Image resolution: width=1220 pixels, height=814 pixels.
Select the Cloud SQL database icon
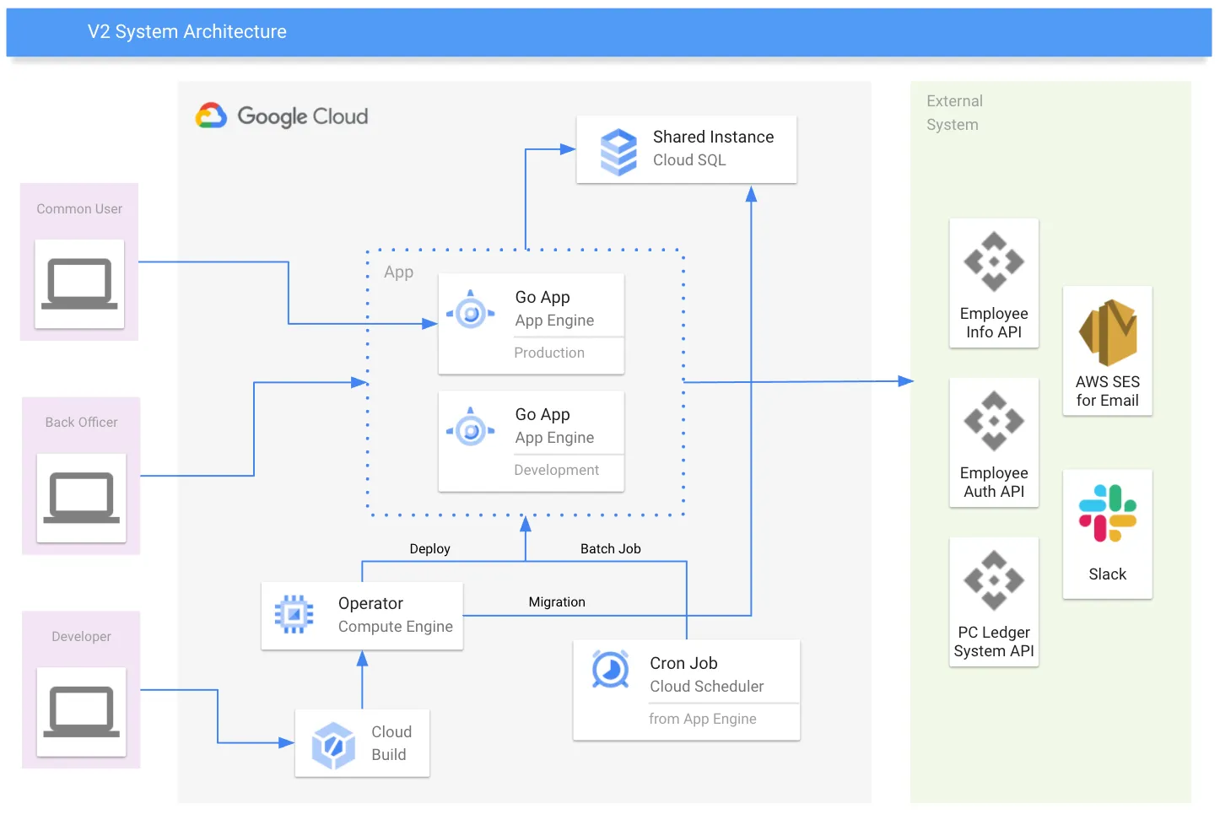(618, 151)
